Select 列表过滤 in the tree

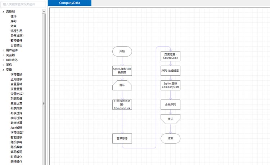coord(16,113)
